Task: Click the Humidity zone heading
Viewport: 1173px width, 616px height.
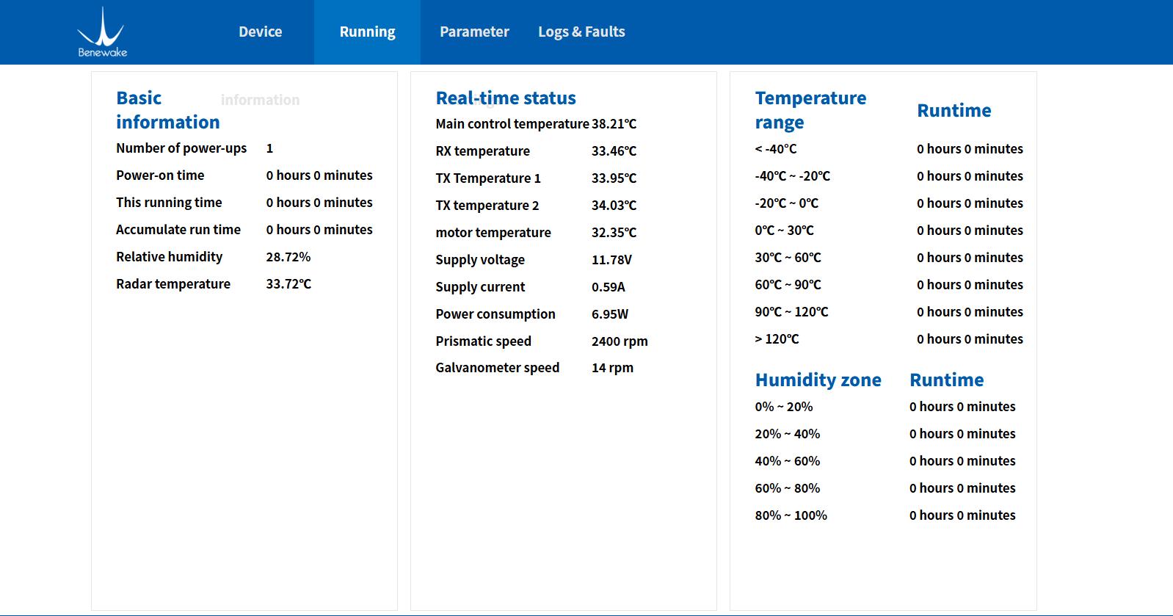Action: tap(818, 380)
